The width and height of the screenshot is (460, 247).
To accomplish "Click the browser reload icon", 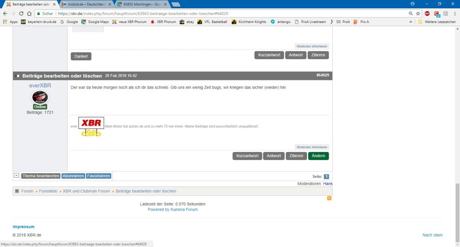I will point(21,14).
